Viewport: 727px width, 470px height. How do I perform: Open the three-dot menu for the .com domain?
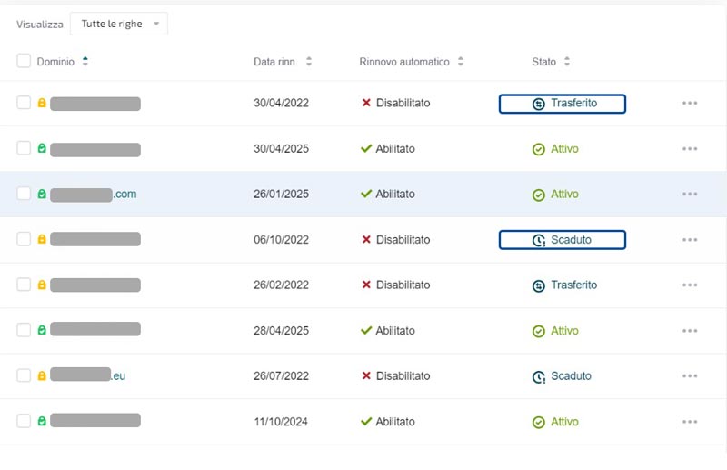coord(689,195)
